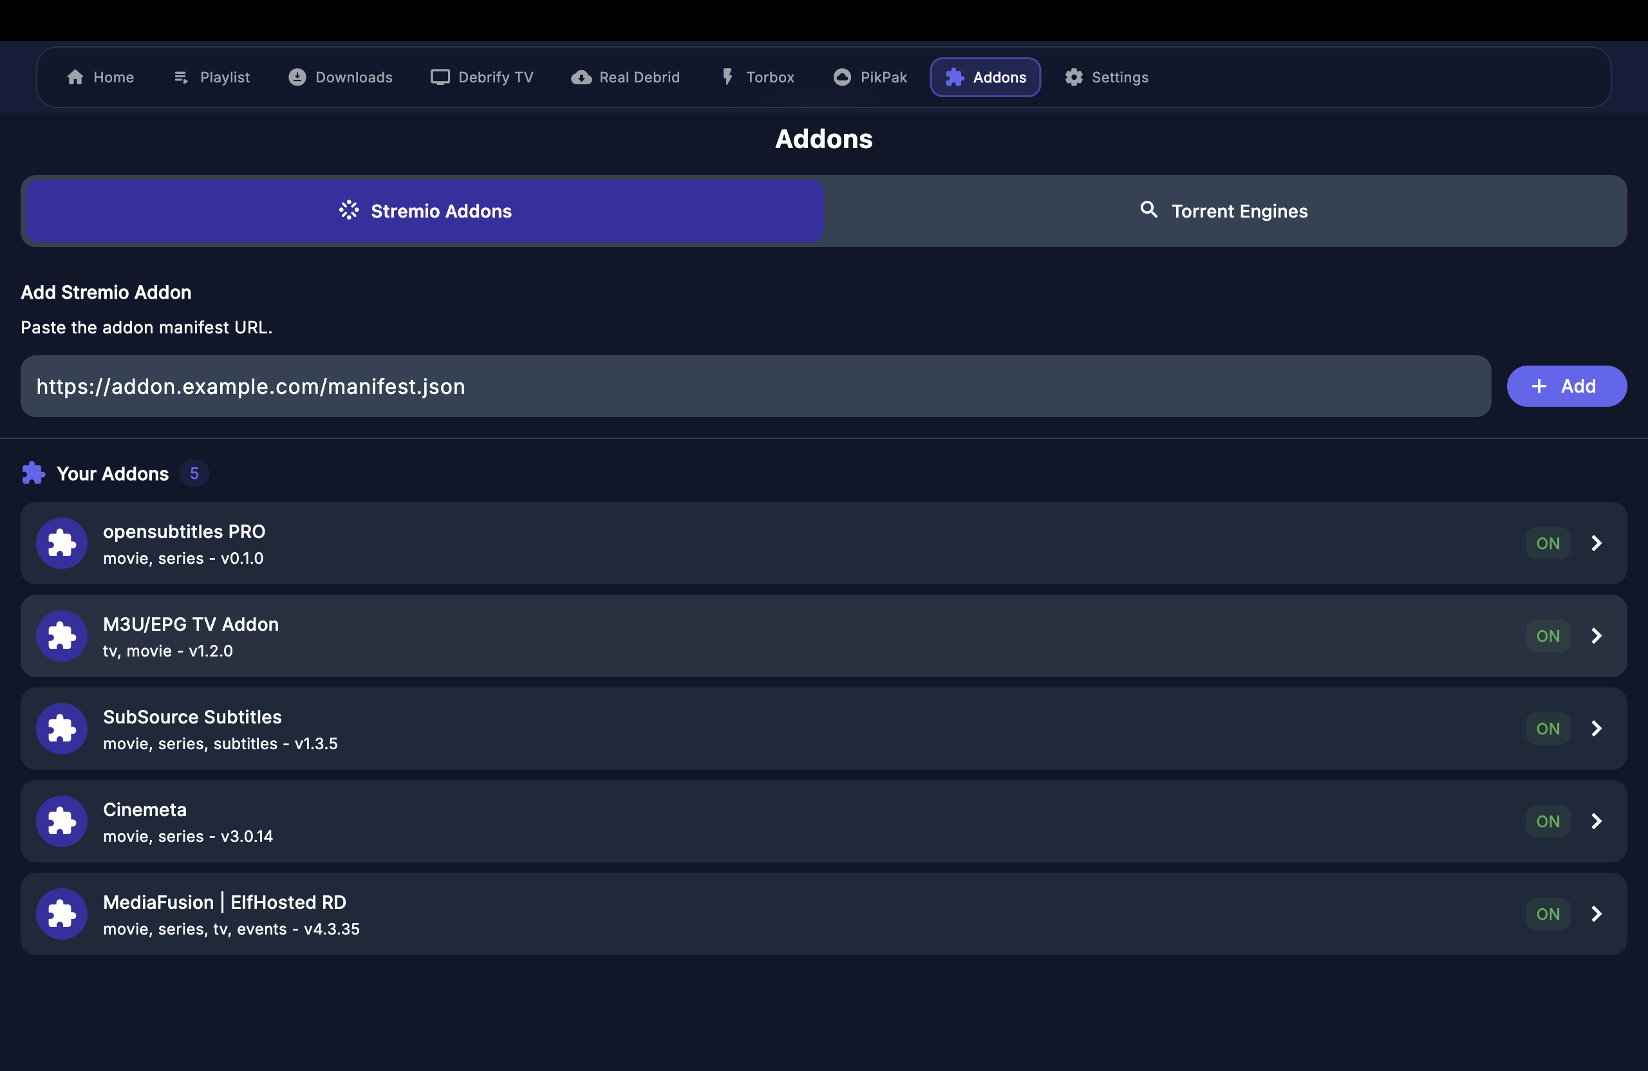Disable the M3U/EPG TV Addon

coord(1548,635)
